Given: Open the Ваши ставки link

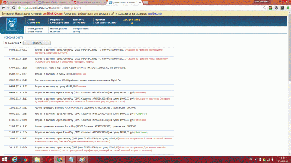Looking at the screenshot, I should [35, 32].
